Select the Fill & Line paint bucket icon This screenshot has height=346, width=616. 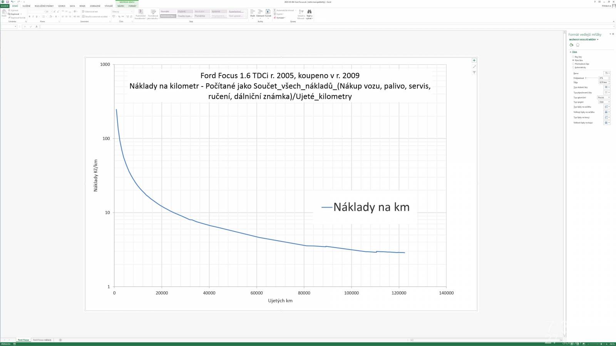(571, 45)
